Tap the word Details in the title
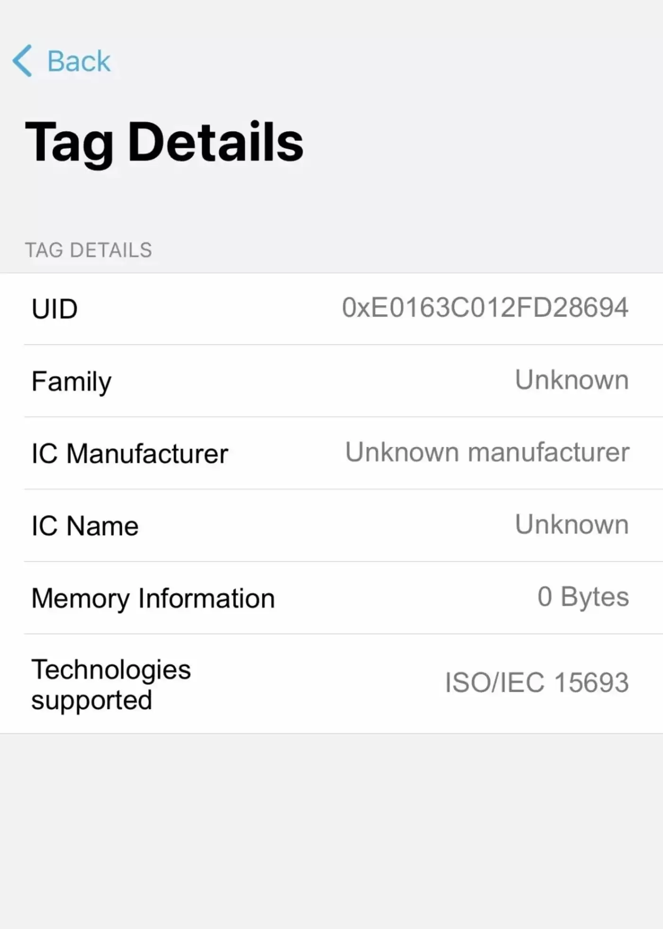 [x=215, y=142]
